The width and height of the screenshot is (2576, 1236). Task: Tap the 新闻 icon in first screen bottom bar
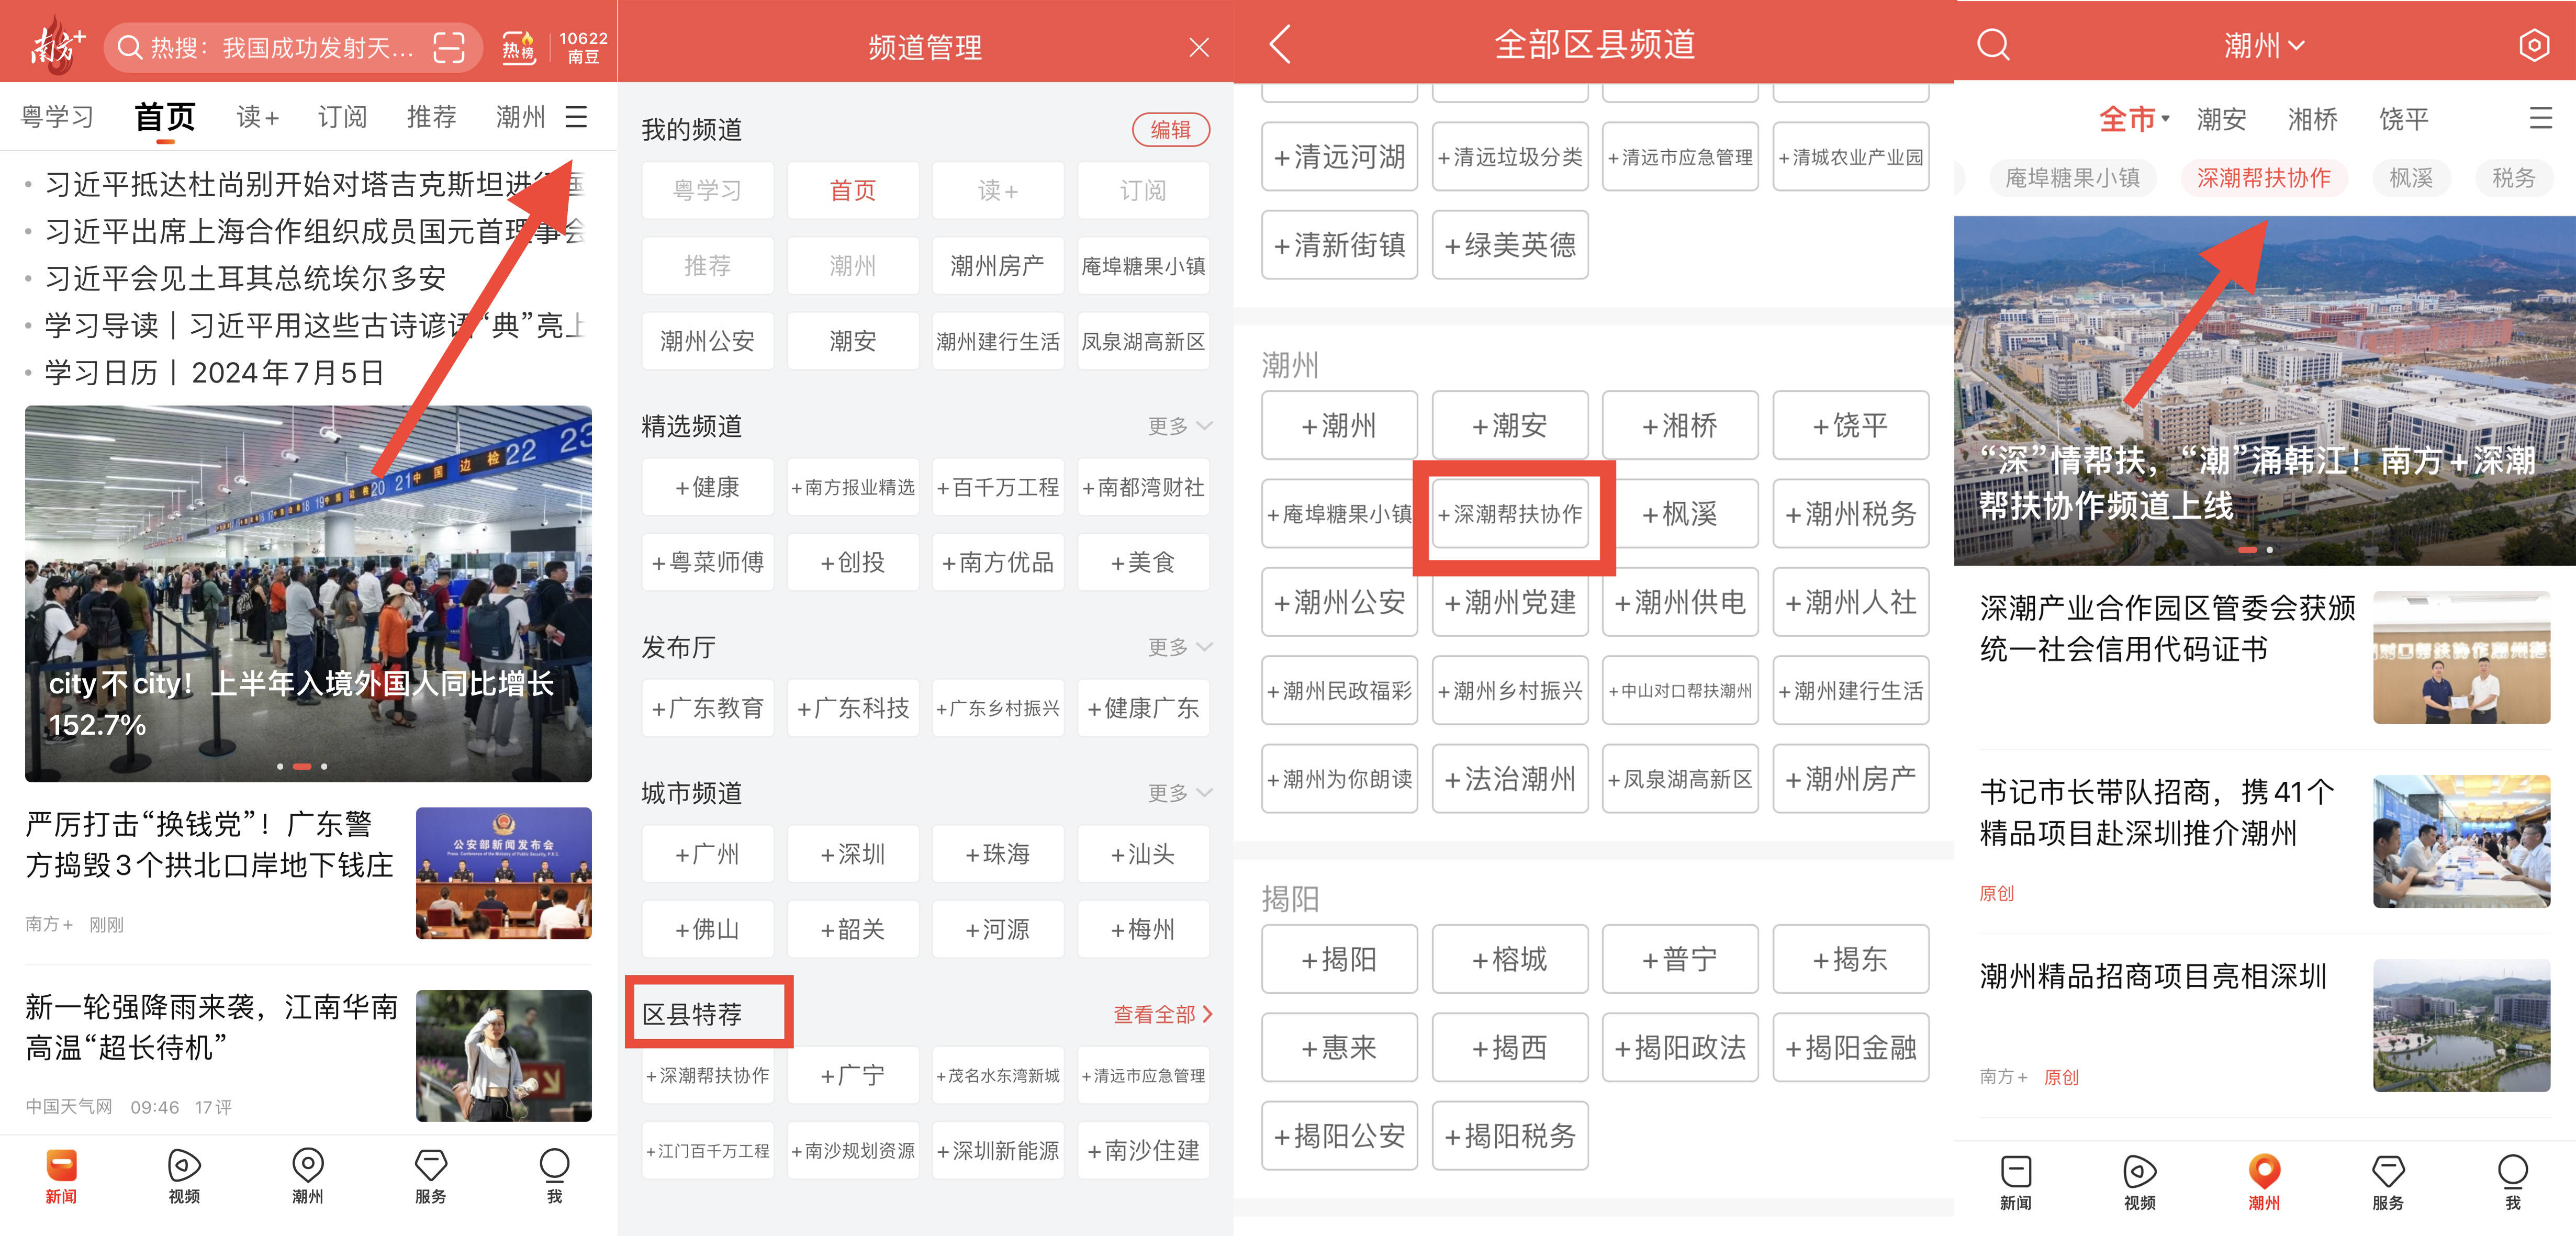click(61, 1176)
